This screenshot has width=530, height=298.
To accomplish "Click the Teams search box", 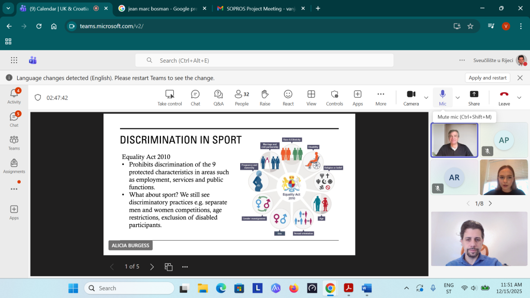I will (x=264, y=61).
